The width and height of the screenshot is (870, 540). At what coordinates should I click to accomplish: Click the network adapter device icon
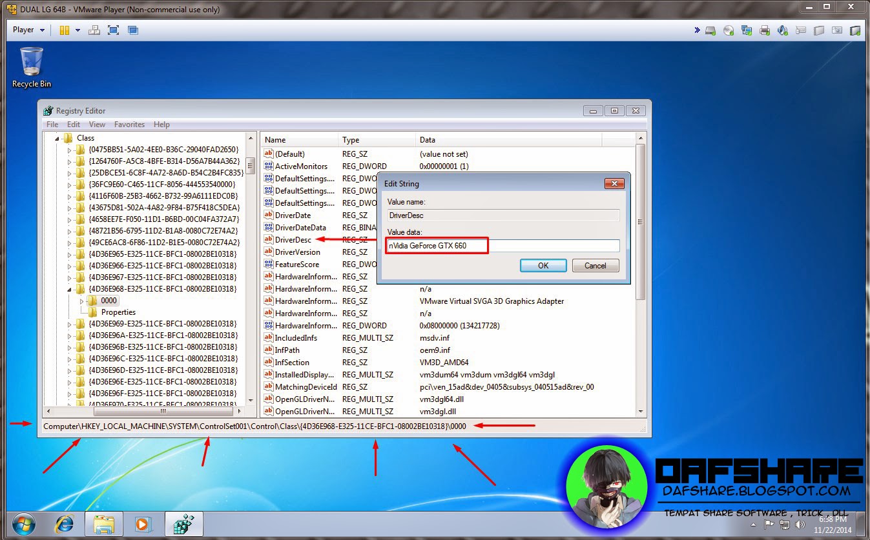[747, 30]
